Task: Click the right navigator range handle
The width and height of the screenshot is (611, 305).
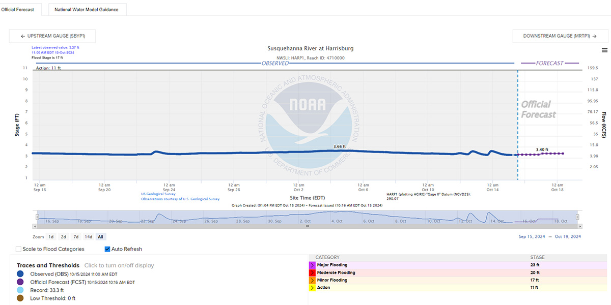Action: [577, 217]
